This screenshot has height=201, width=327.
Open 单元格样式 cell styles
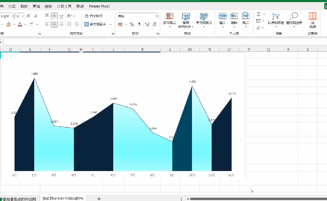204,20
